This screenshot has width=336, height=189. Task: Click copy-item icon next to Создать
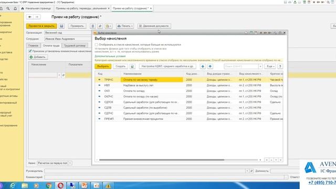132,67
